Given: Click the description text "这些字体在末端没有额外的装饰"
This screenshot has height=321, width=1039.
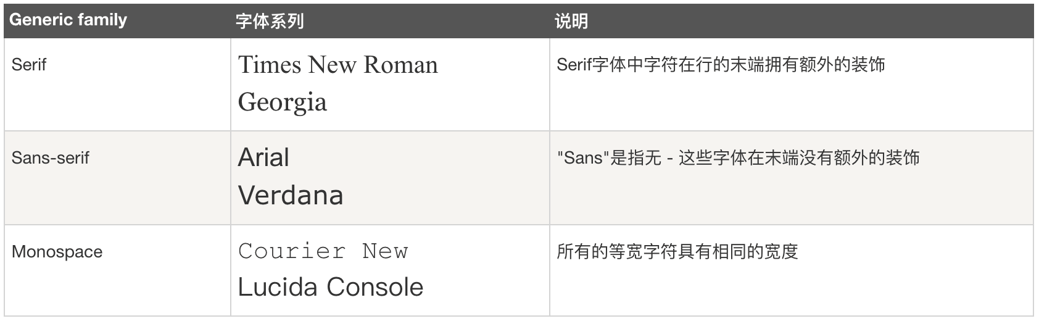Looking at the screenshot, I should pos(799,158).
